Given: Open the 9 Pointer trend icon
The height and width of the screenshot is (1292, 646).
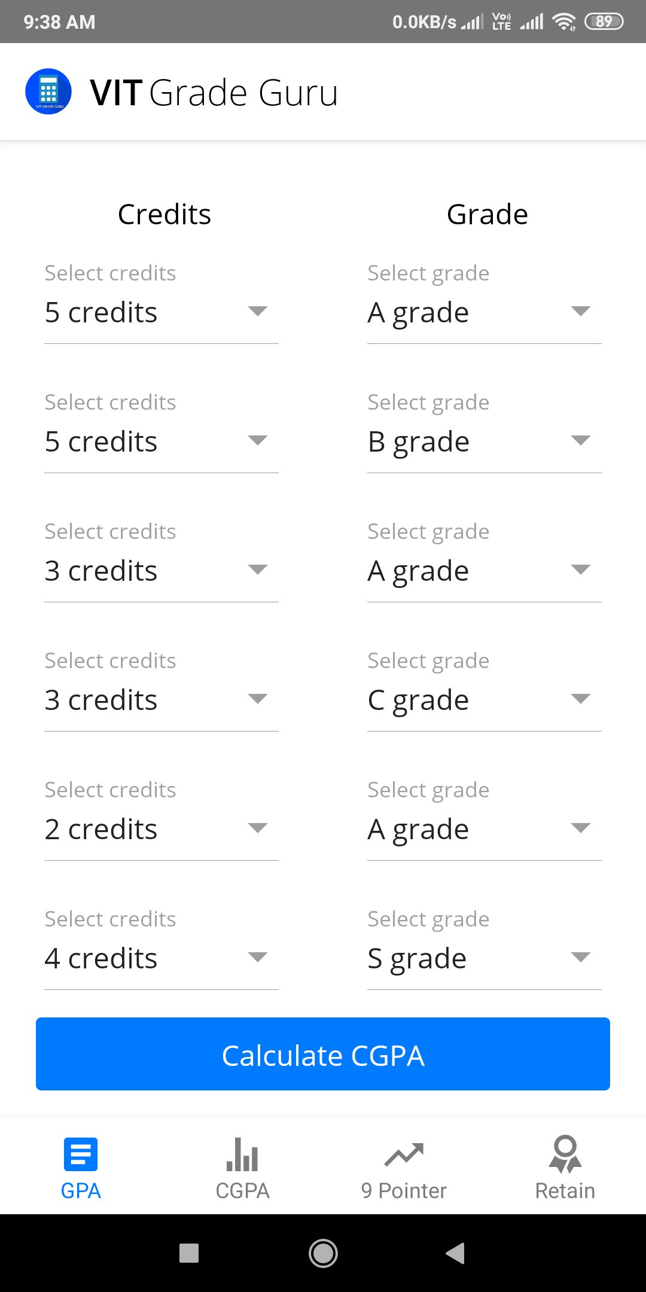Looking at the screenshot, I should pos(404,1155).
